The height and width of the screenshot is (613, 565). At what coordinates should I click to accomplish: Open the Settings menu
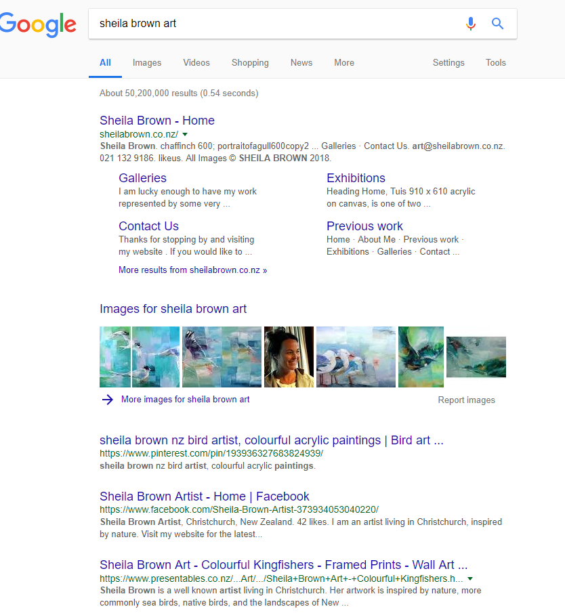pos(448,62)
